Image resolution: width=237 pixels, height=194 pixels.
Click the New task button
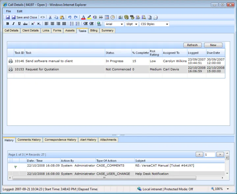(213, 45)
